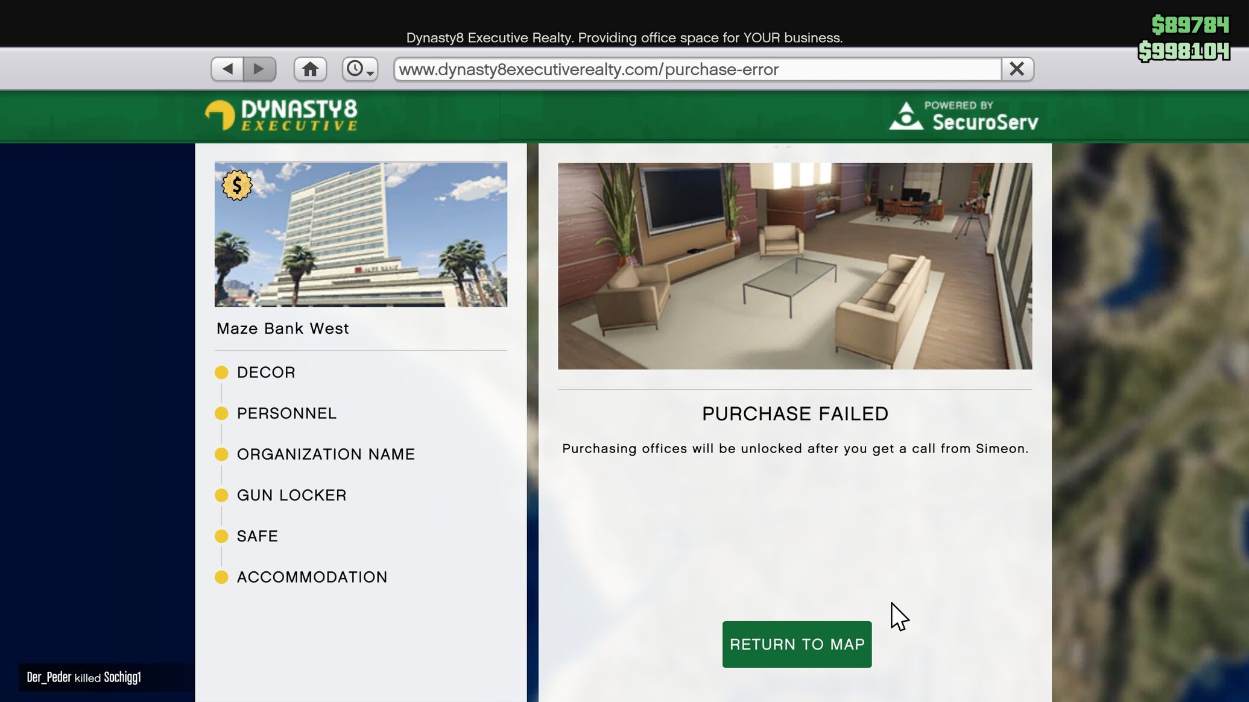This screenshot has width=1249, height=702.
Task: Click the website address bar
Action: tap(697, 69)
